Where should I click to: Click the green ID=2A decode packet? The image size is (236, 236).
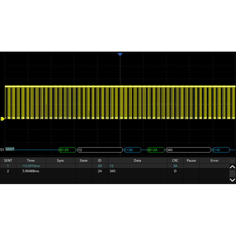coord(156,150)
